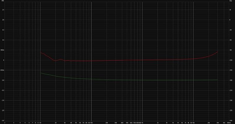Click the red curve's rising end near 30k

click(x=217, y=52)
